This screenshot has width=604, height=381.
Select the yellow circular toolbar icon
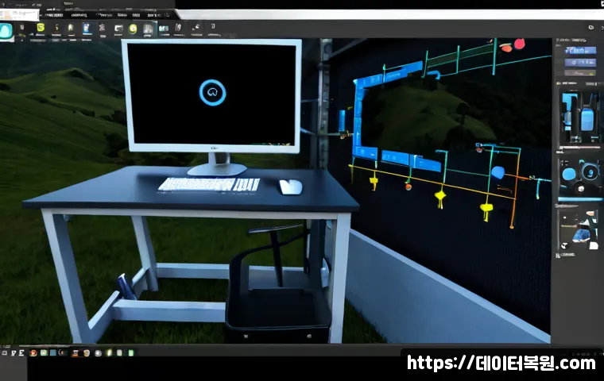point(133,29)
